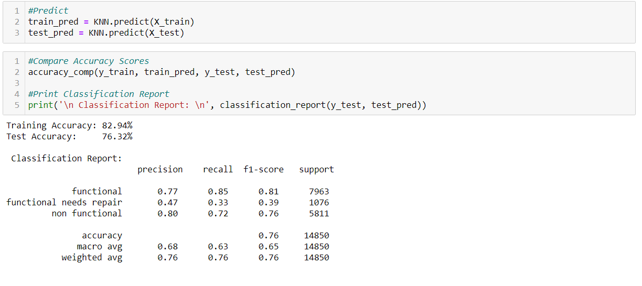
Task: Place cursor on the accuracy_comp function call
Action: [x=162, y=72]
